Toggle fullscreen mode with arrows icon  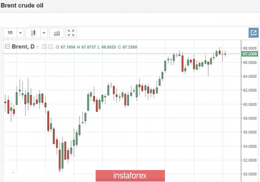(x=71, y=33)
